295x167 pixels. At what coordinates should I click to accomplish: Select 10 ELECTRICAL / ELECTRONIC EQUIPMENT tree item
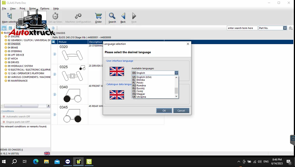coord(29,70)
